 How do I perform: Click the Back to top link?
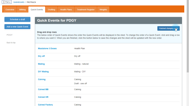11,43
